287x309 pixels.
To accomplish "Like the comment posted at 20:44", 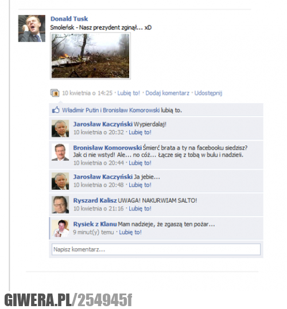I will click(x=140, y=163).
